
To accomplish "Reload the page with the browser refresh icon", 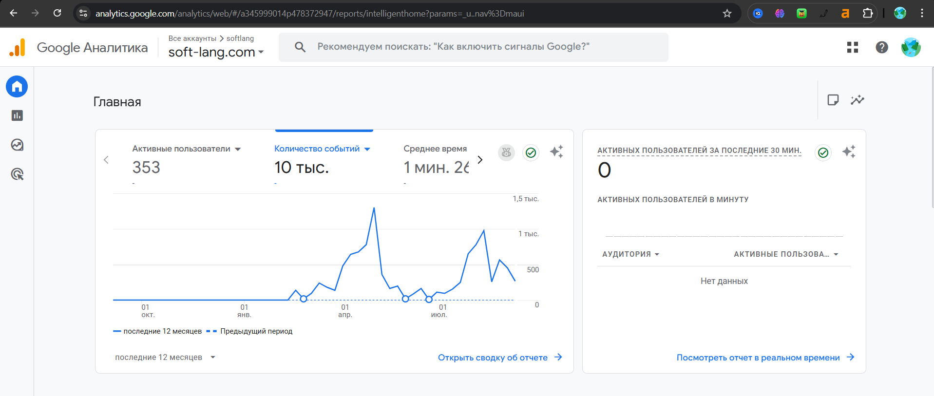I will click(x=57, y=13).
